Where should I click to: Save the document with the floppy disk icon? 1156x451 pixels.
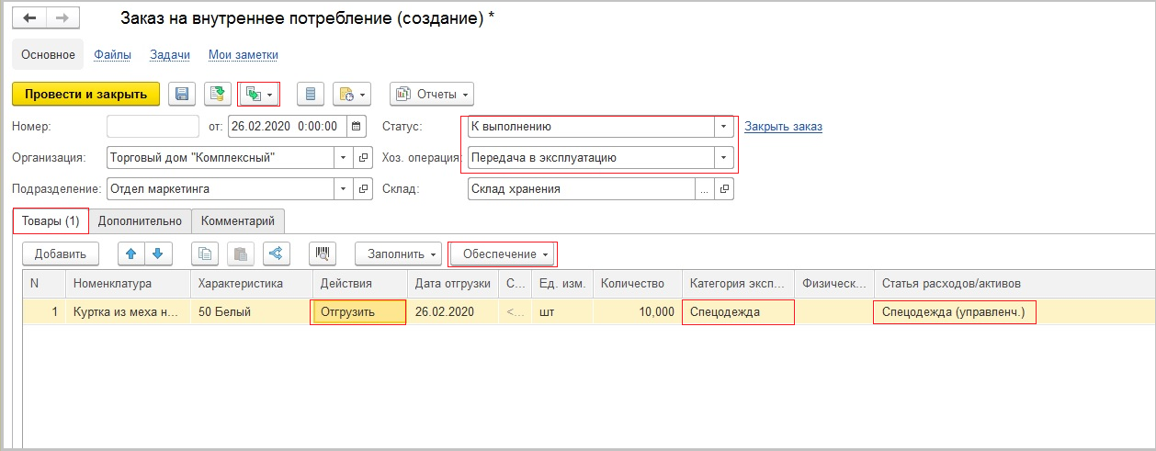182,94
